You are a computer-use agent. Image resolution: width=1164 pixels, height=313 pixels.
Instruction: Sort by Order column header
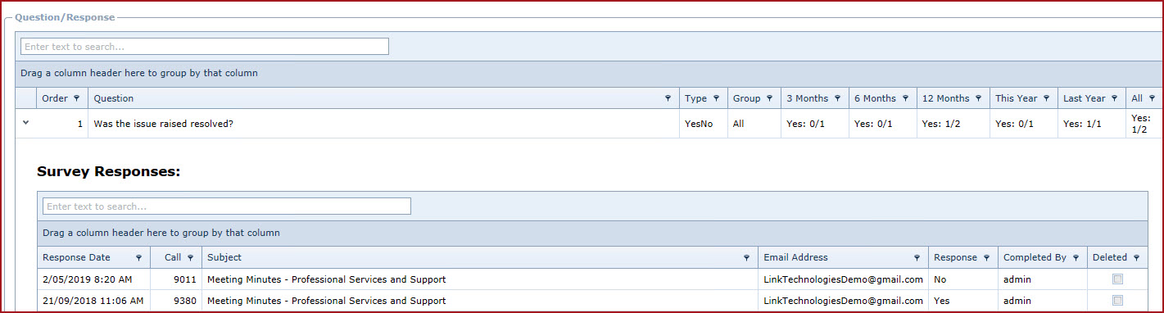(55, 98)
